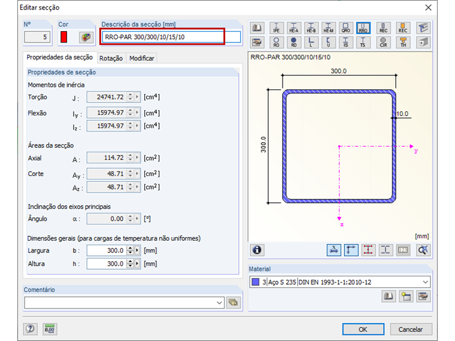Image resolution: width=455 pixels, height=341 pixels.
Task: Confirm with the OK button
Action: (363, 330)
